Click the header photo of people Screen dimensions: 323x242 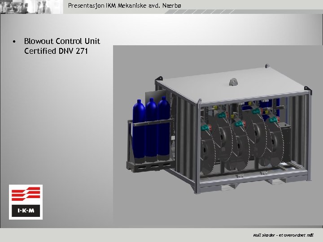tap(31, 7)
